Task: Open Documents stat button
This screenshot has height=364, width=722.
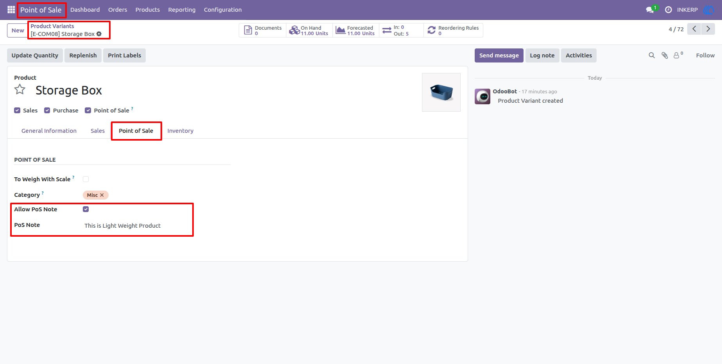Action: 263,30
